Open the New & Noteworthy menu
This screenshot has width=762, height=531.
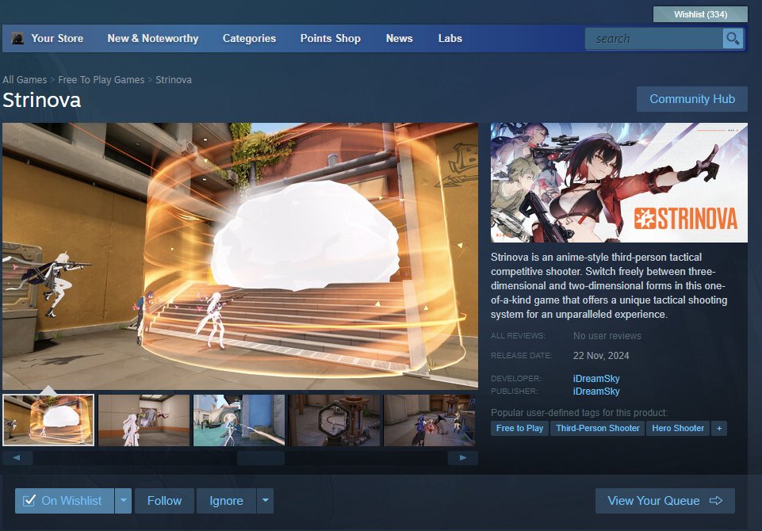[x=152, y=38]
